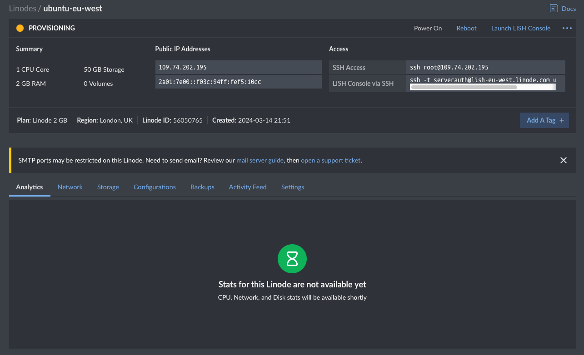Viewport: 584px width, 355px height.
Task: Click the Created 2024-03-14 21:51 value
Action: (x=264, y=120)
